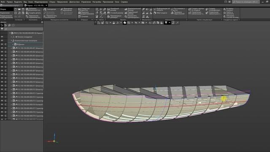Click Вставить элемент command
This screenshot has width=270, height=152.
pos(229,9)
